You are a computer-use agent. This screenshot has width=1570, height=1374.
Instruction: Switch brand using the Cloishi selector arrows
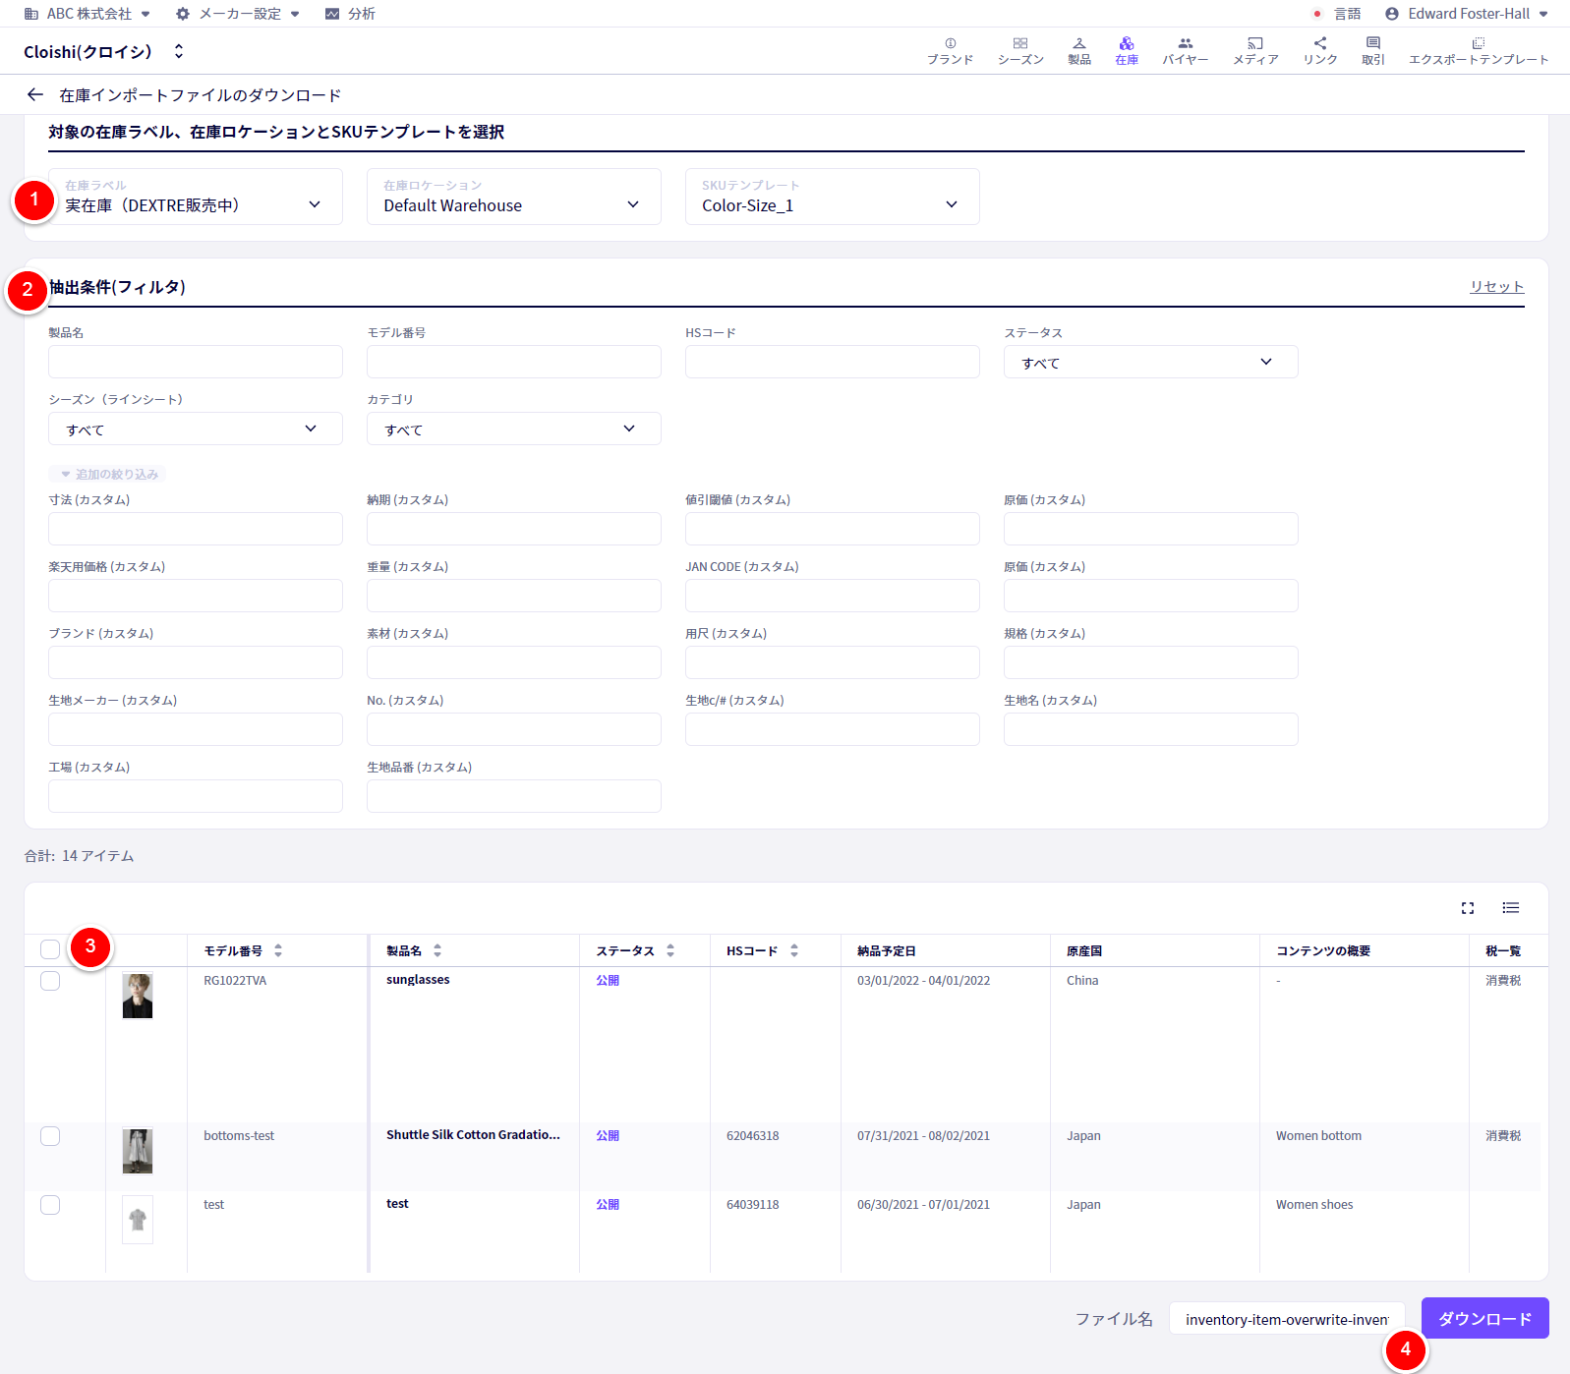tap(179, 51)
